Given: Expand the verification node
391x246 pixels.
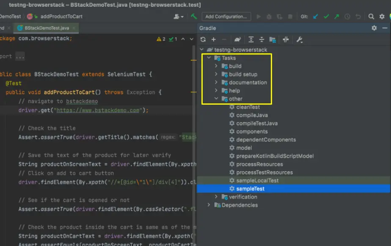Looking at the screenshot, I should (216, 197).
